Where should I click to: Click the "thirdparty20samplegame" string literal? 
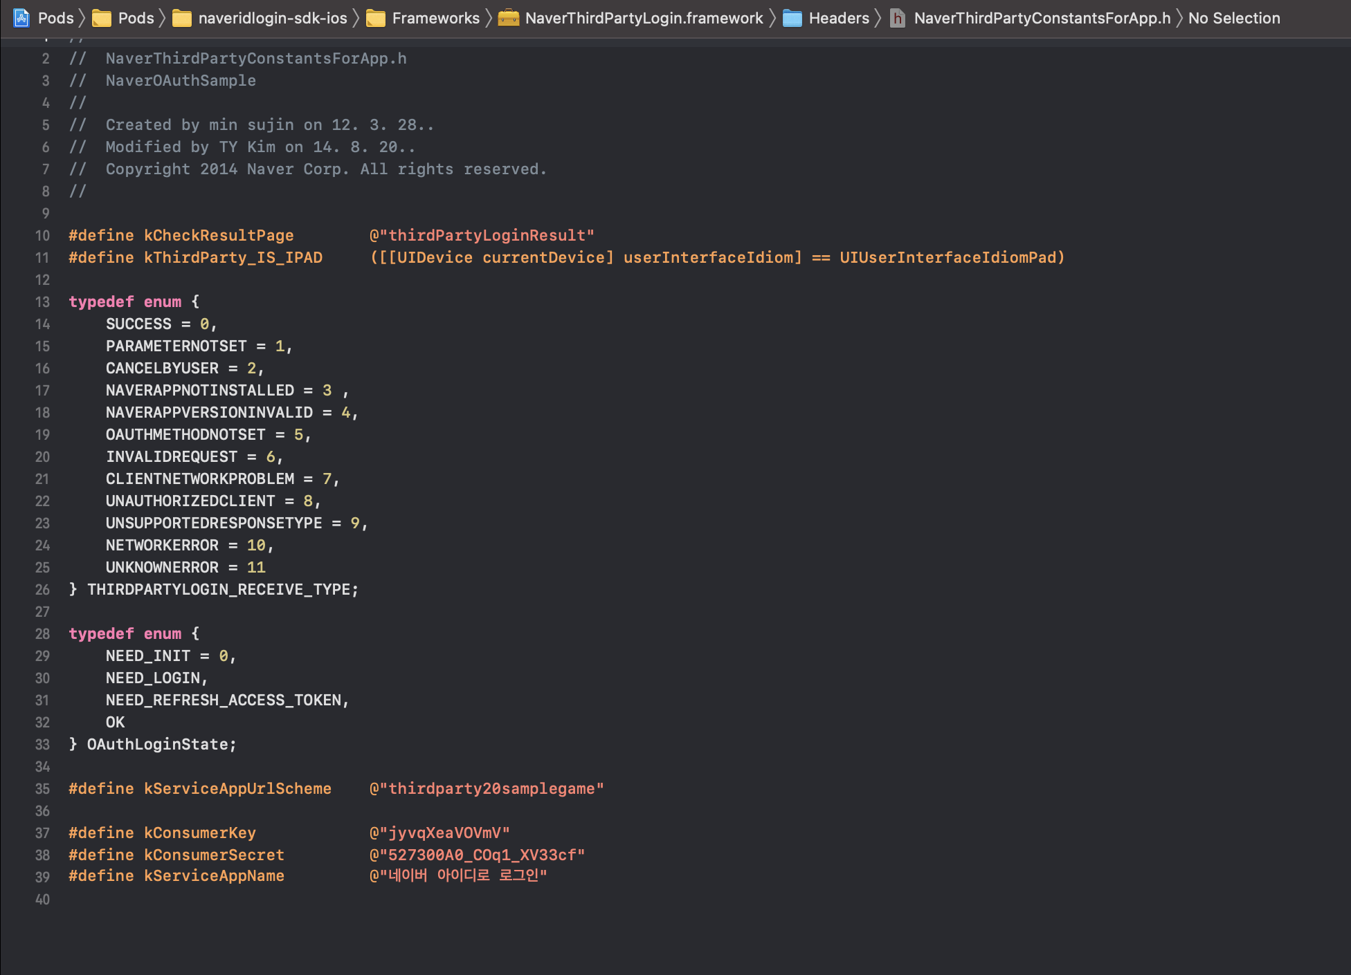click(x=487, y=789)
